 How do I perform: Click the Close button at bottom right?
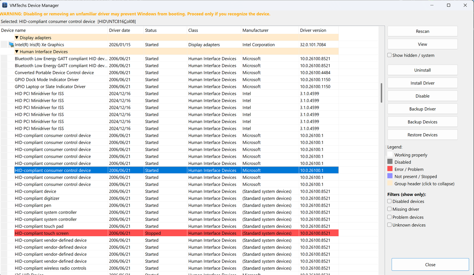click(x=430, y=265)
